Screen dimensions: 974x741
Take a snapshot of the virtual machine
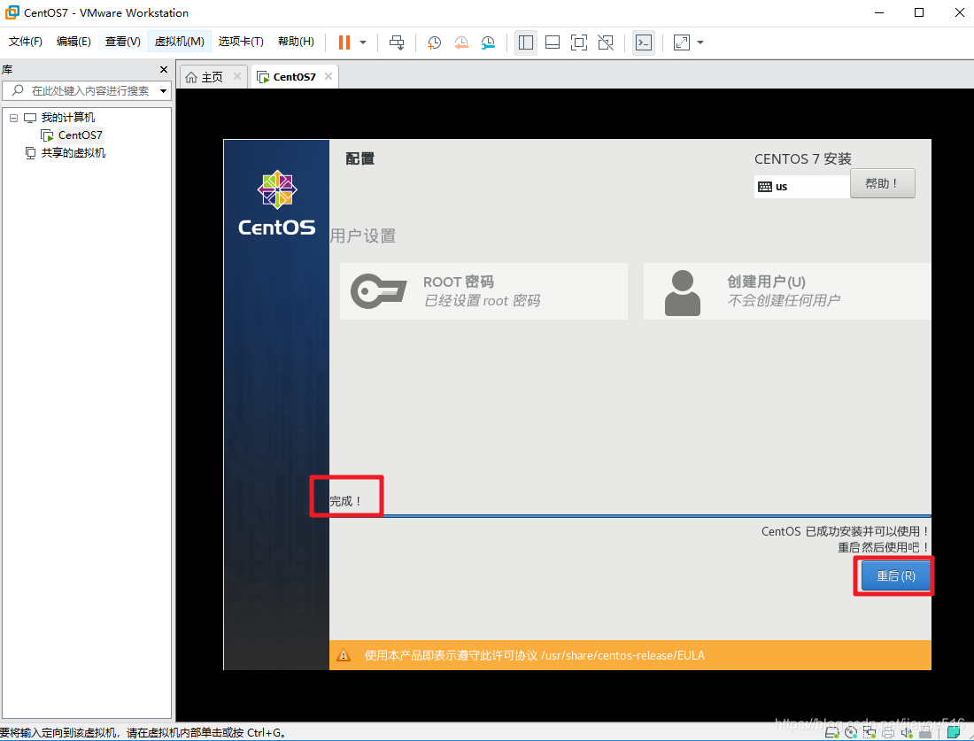click(x=434, y=42)
